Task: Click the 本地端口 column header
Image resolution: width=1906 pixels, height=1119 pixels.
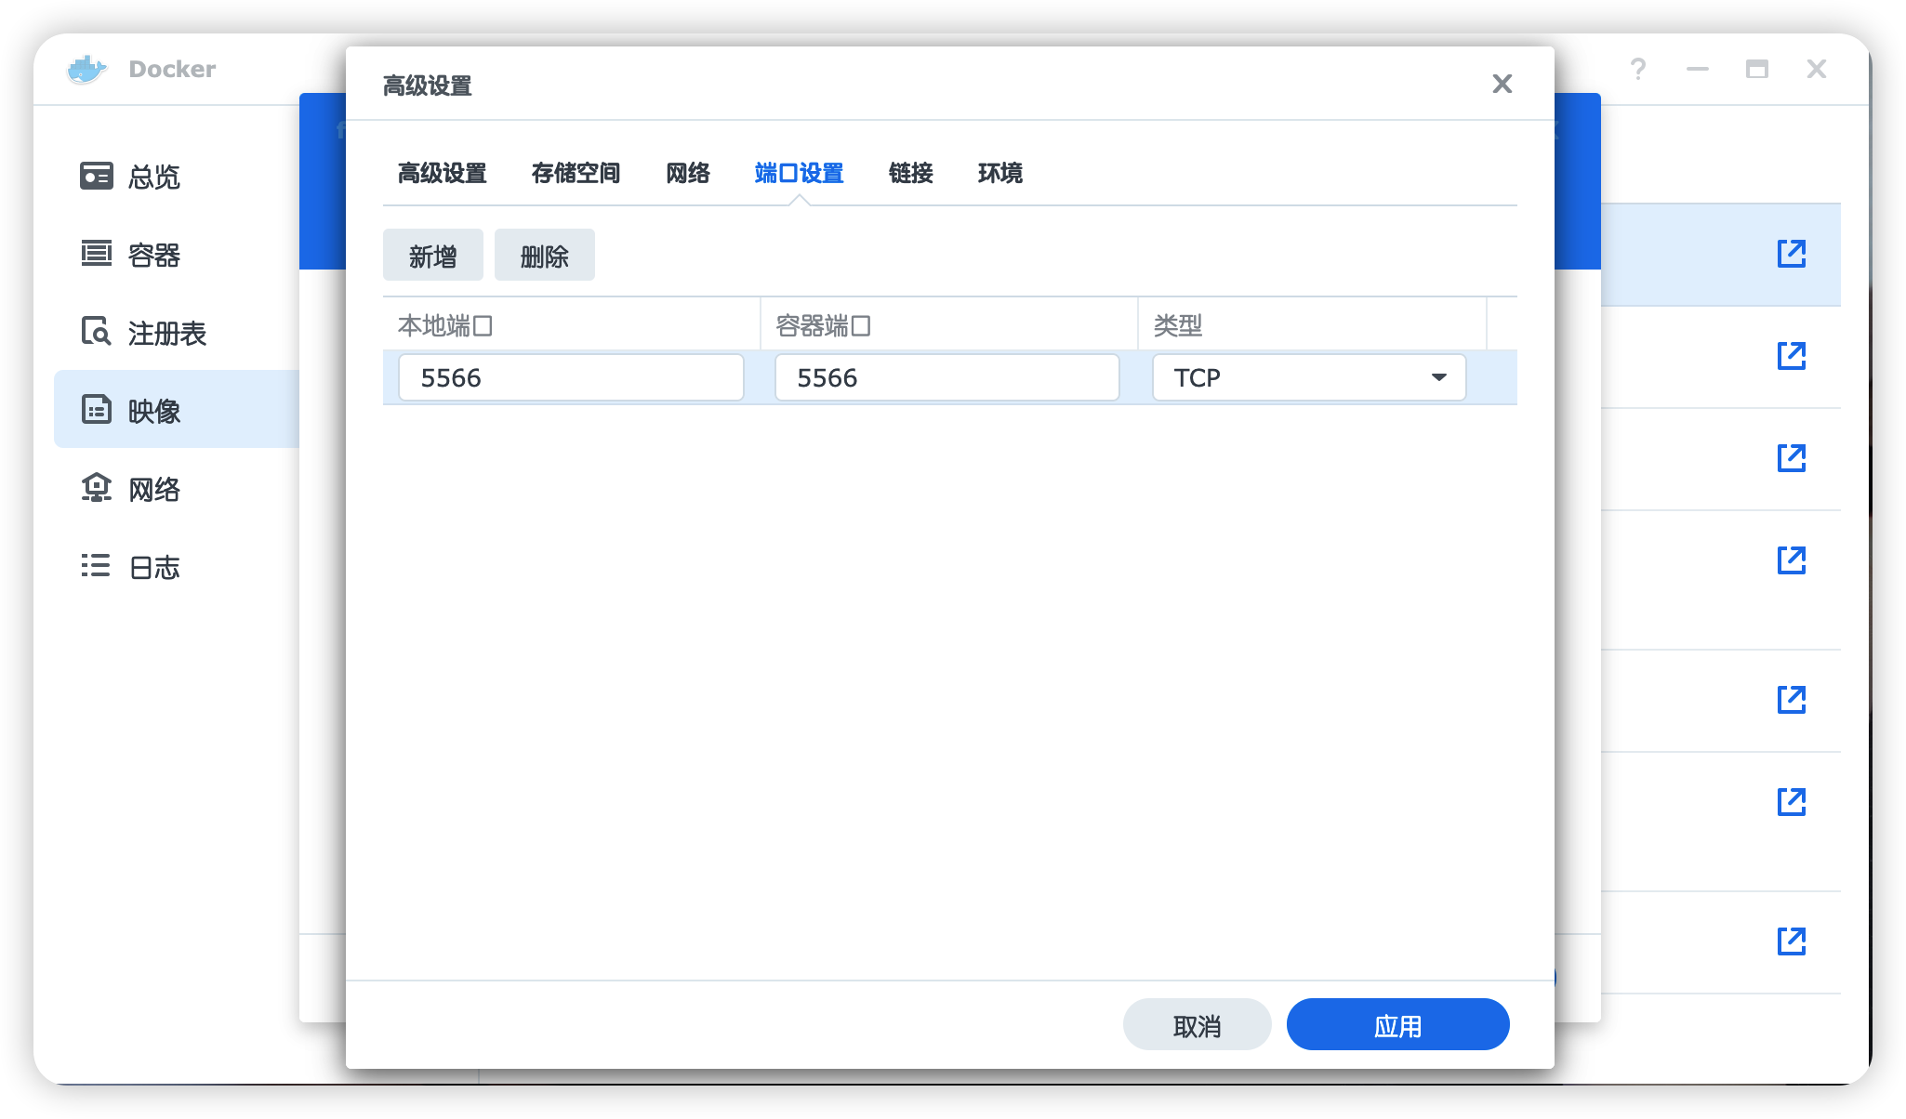Action: click(571, 325)
